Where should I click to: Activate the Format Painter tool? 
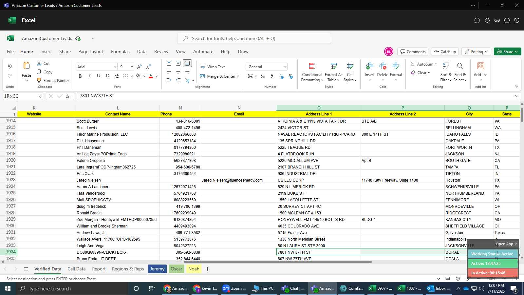pos(53,80)
